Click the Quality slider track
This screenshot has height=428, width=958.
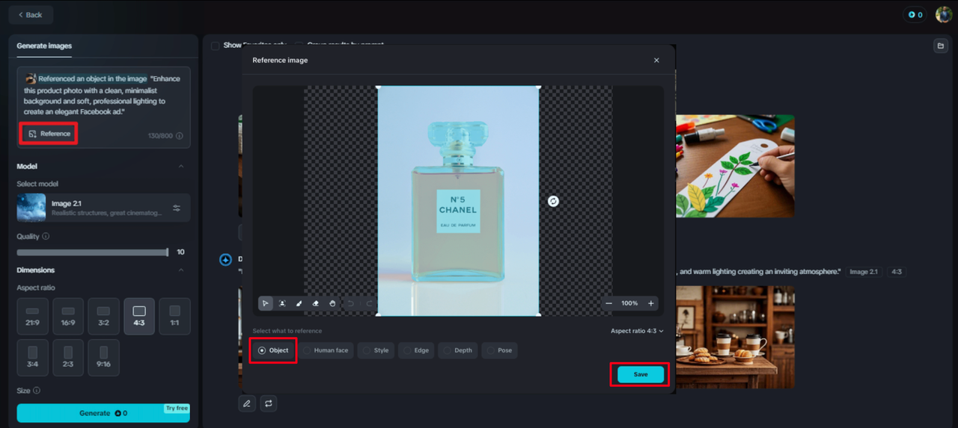[x=92, y=252]
